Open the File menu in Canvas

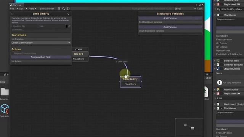coord(14,9)
